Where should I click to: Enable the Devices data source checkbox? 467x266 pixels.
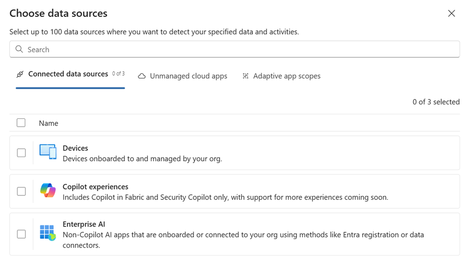[x=21, y=153]
